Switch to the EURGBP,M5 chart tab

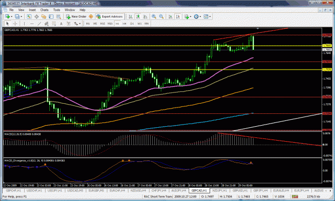tap(96, 190)
